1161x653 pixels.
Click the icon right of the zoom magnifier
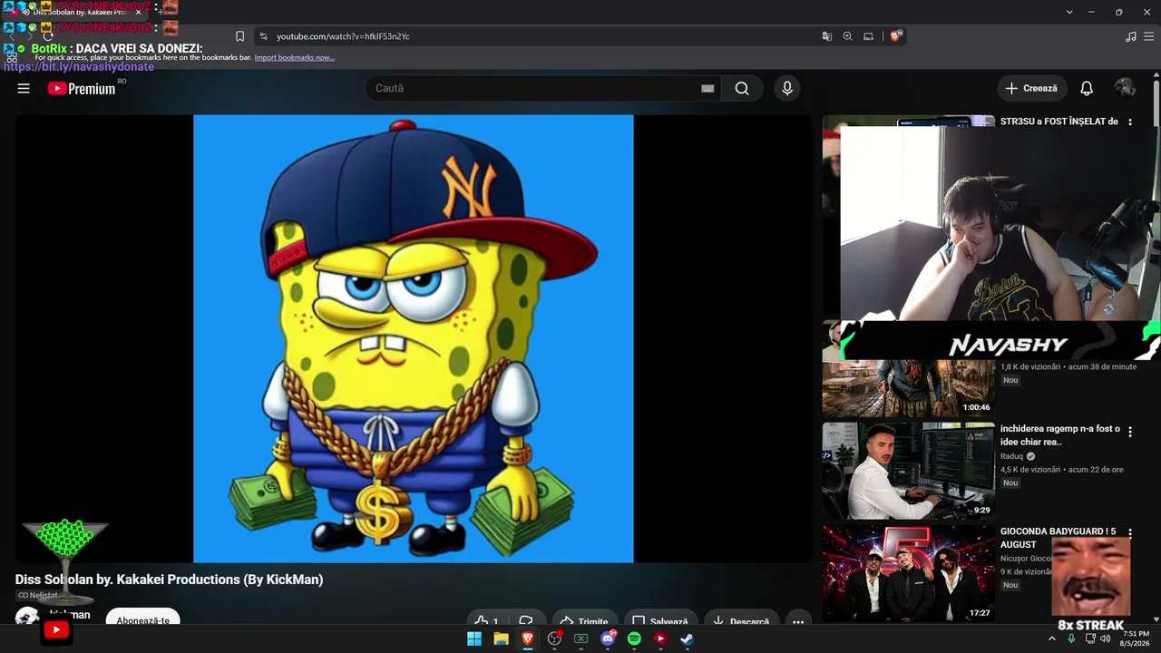(868, 36)
